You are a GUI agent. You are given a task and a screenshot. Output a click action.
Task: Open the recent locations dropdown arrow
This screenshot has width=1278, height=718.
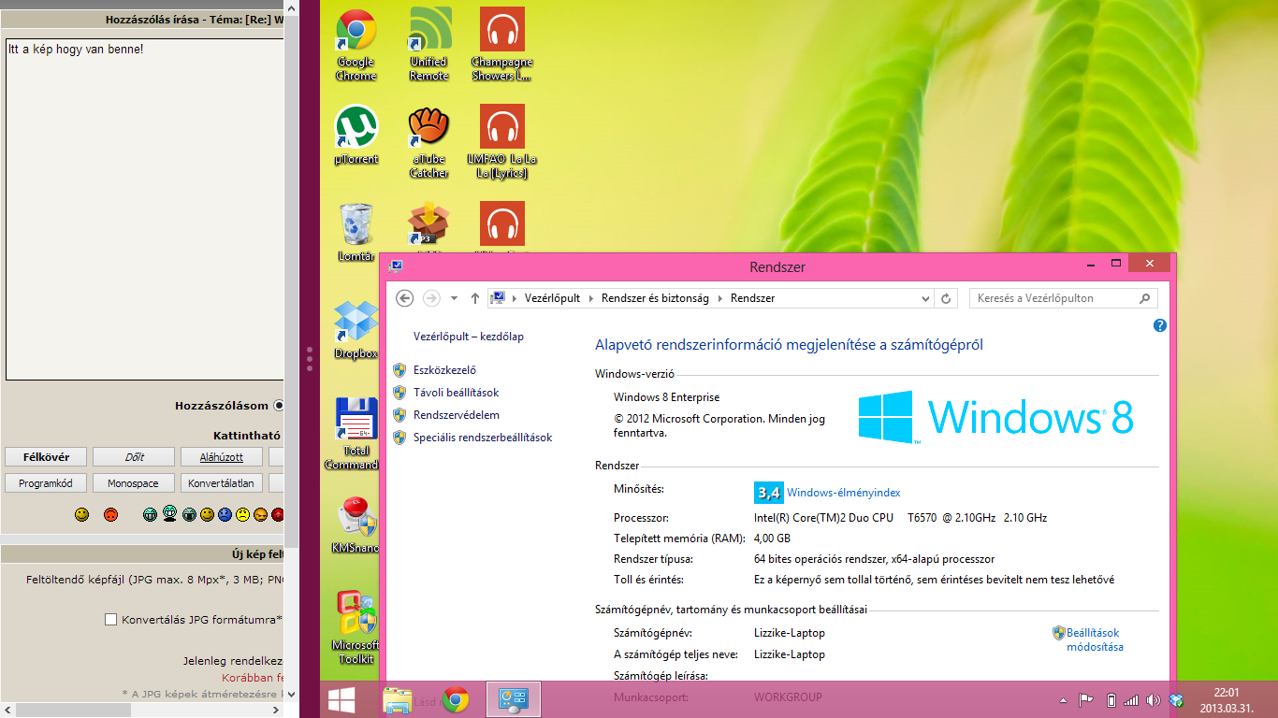pos(454,298)
